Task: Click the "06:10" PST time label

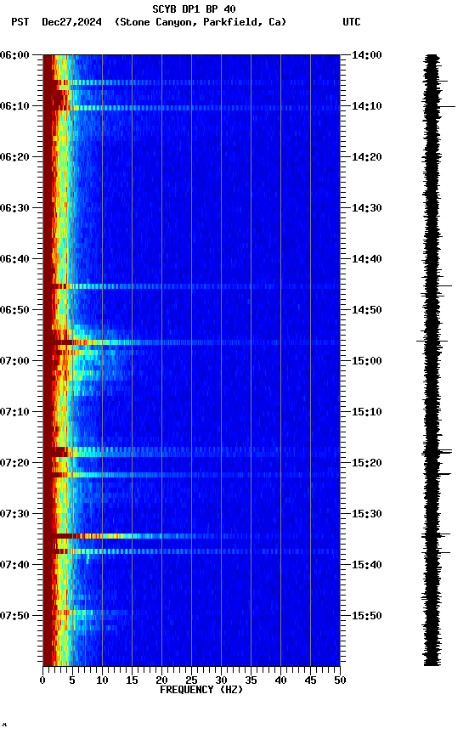Action: pos(14,106)
